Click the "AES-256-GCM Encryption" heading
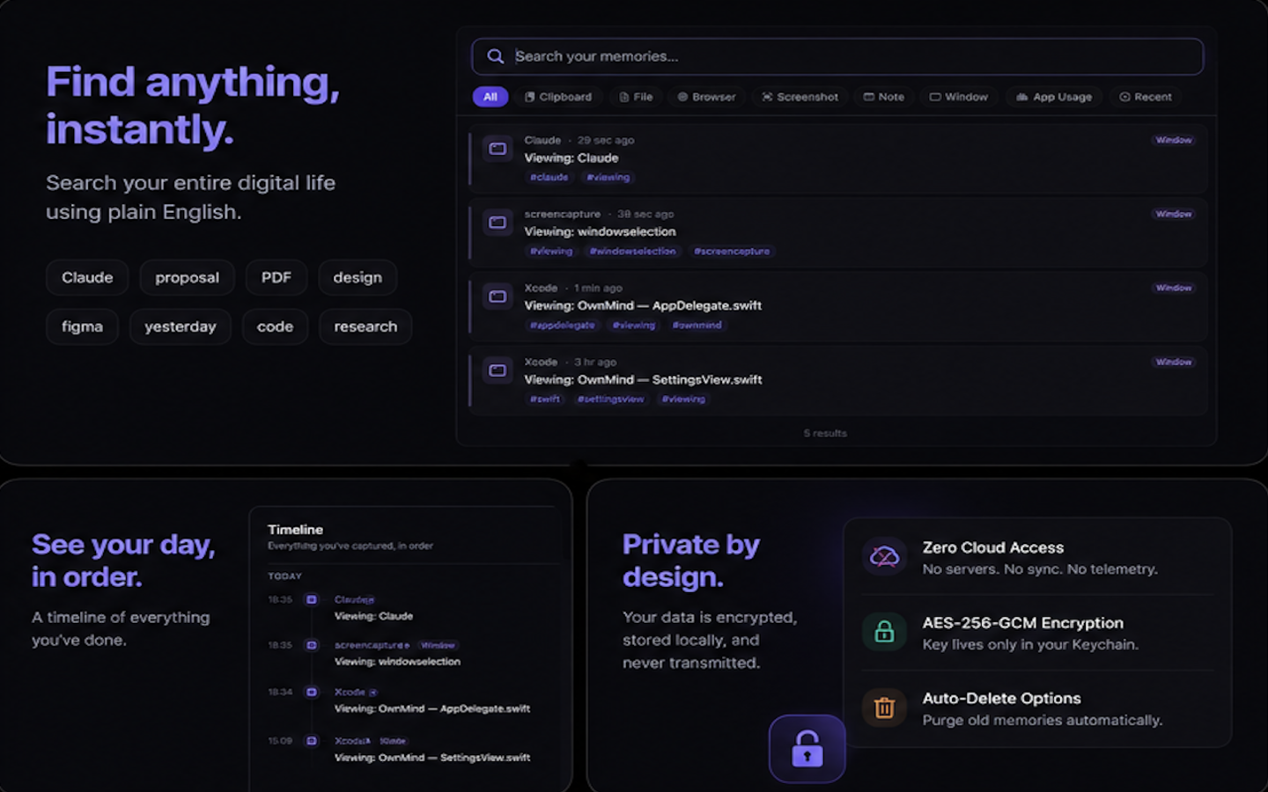The image size is (1268, 792). pos(1023,623)
